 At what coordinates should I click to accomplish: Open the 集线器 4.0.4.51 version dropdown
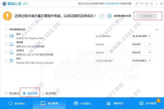click(x=142, y=44)
